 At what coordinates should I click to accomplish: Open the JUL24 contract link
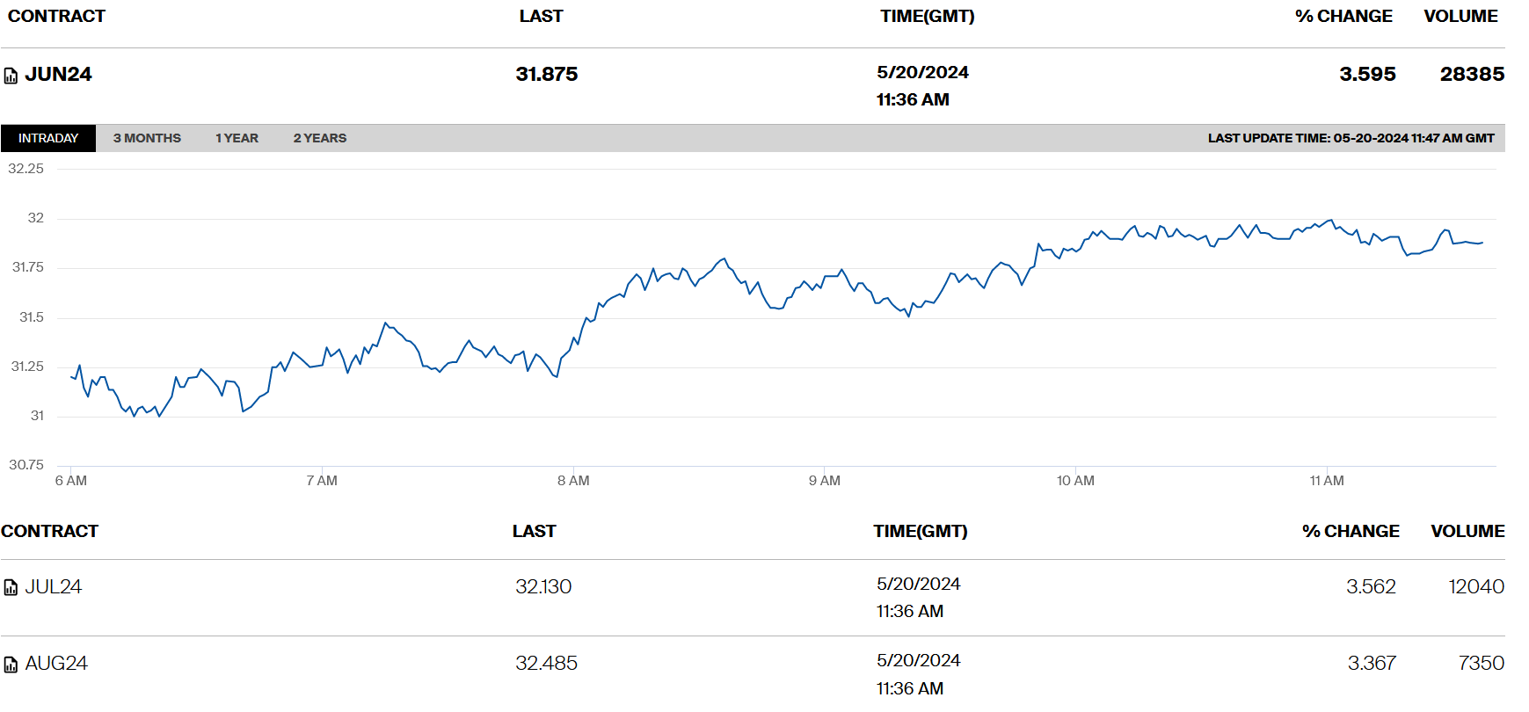coord(54,587)
